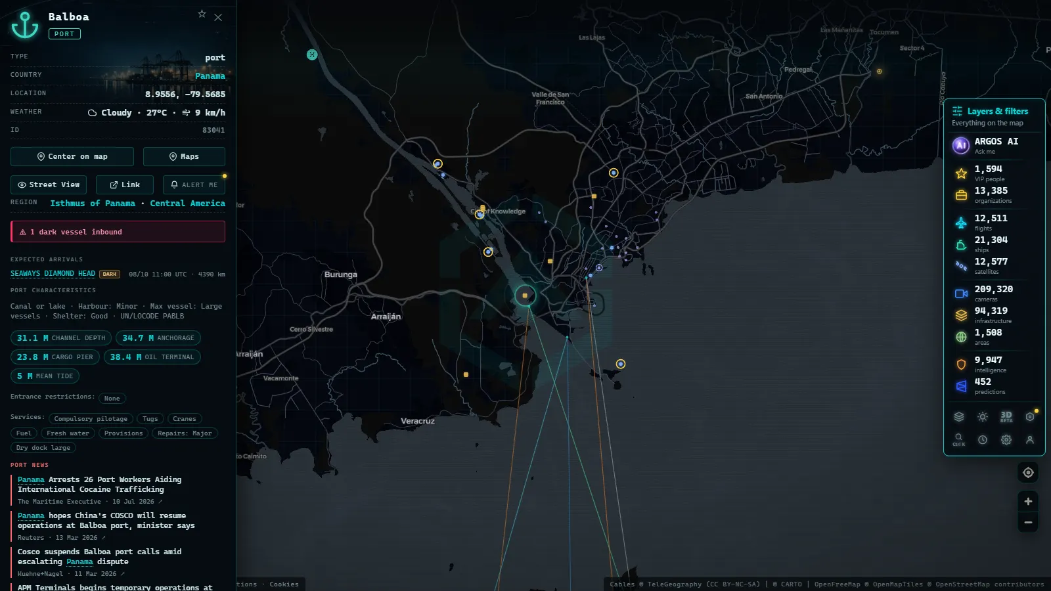The image size is (1051, 591).
Task: Click the Center on map button
Action: pyautogui.click(x=72, y=156)
